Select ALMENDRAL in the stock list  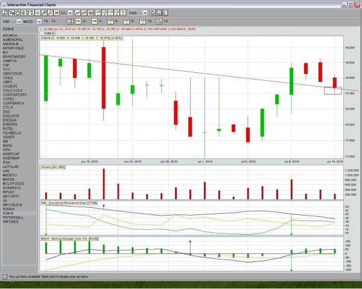[13, 40]
